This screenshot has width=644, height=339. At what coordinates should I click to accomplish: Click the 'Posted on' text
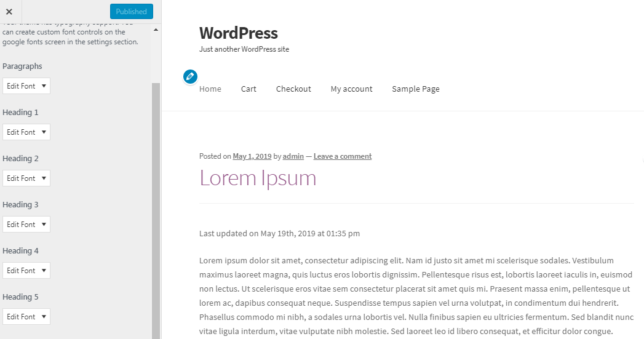(x=215, y=156)
